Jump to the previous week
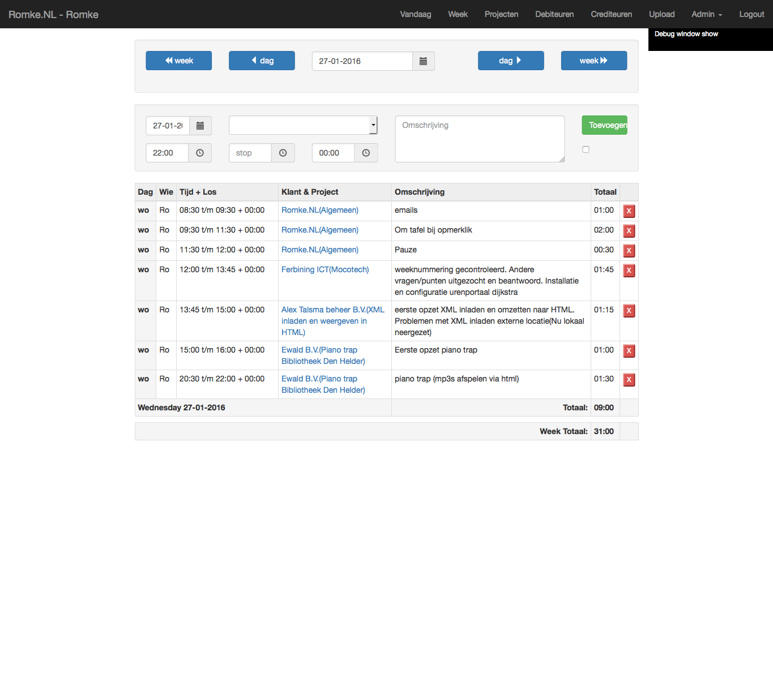Image resolution: width=773 pixels, height=699 pixels. pyautogui.click(x=178, y=61)
